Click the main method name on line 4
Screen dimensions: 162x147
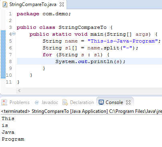coord(97,34)
